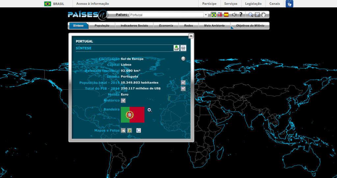337x178 pixels.
Task: Click the capital value Lisboa
Action: coord(126,65)
